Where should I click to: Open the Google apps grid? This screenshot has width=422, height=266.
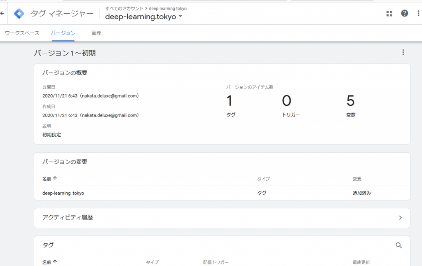(389, 14)
